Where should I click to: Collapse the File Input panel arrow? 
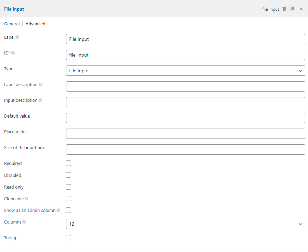(x=301, y=9)
